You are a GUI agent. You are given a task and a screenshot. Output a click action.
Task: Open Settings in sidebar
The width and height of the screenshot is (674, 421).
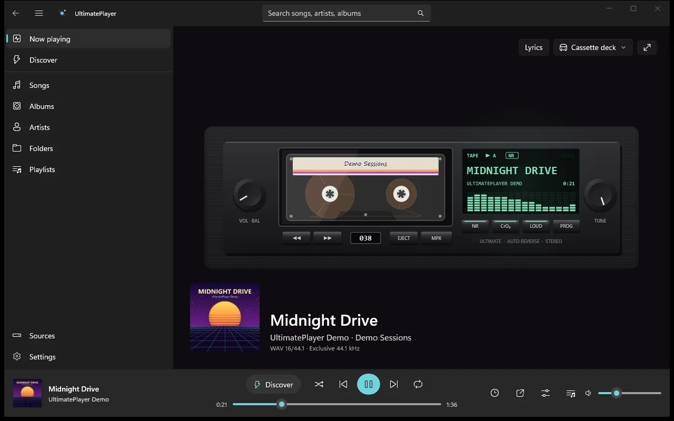[x=88, y=357]
